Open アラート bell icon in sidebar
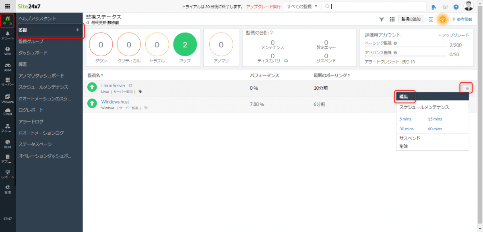Viewport: 483px width, 232px height. pyautogui.click(x=8, y=35)
